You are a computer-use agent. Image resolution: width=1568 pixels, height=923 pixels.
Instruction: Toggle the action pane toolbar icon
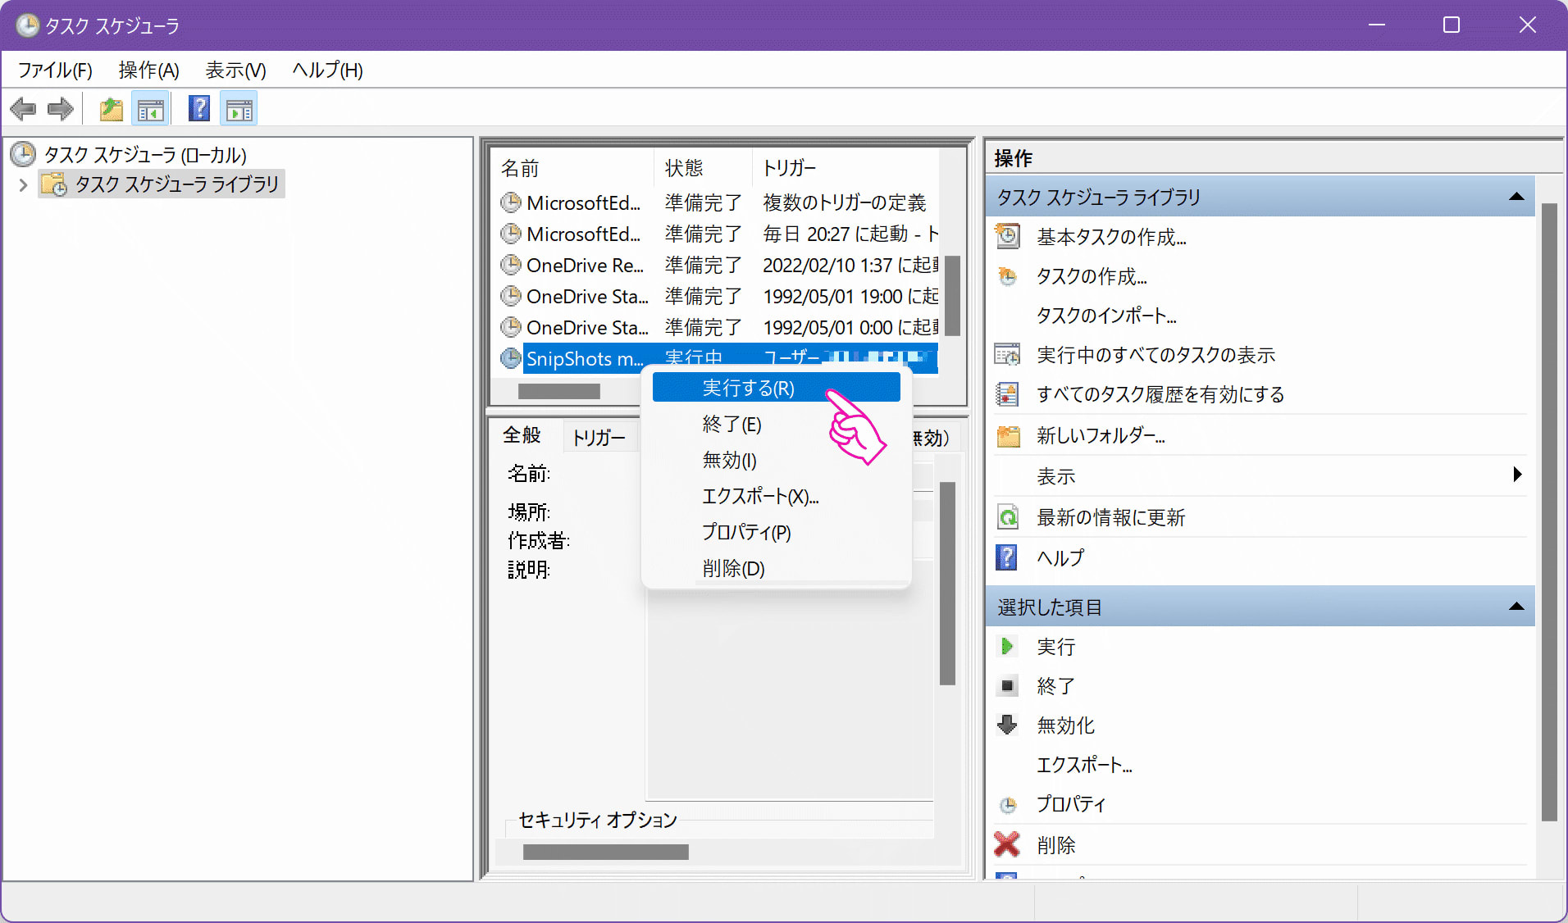(239, 109)
